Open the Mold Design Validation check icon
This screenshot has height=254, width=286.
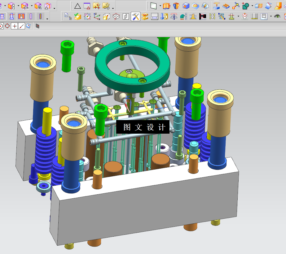pyautogui.click(x=78, y=16)
